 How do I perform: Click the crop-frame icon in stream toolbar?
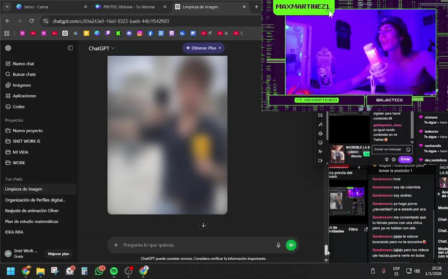coord(320,115)
